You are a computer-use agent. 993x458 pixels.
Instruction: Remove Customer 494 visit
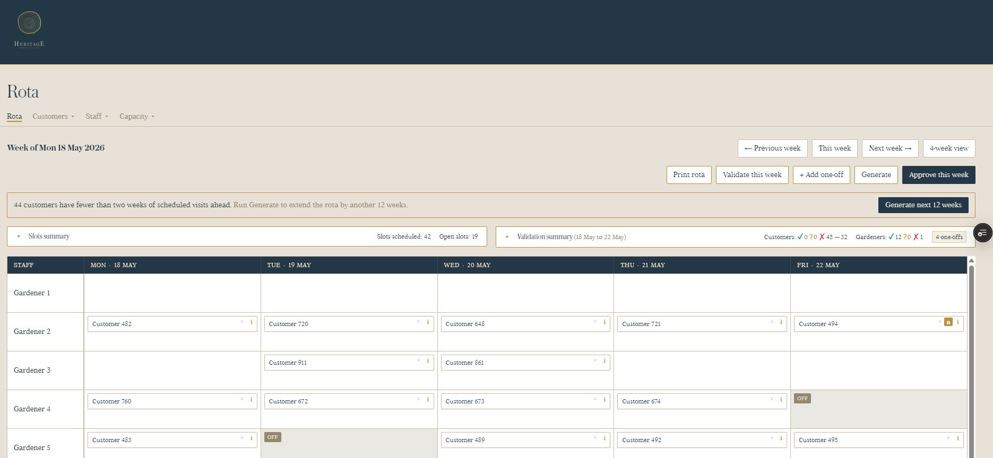click(x=939, y=322)
